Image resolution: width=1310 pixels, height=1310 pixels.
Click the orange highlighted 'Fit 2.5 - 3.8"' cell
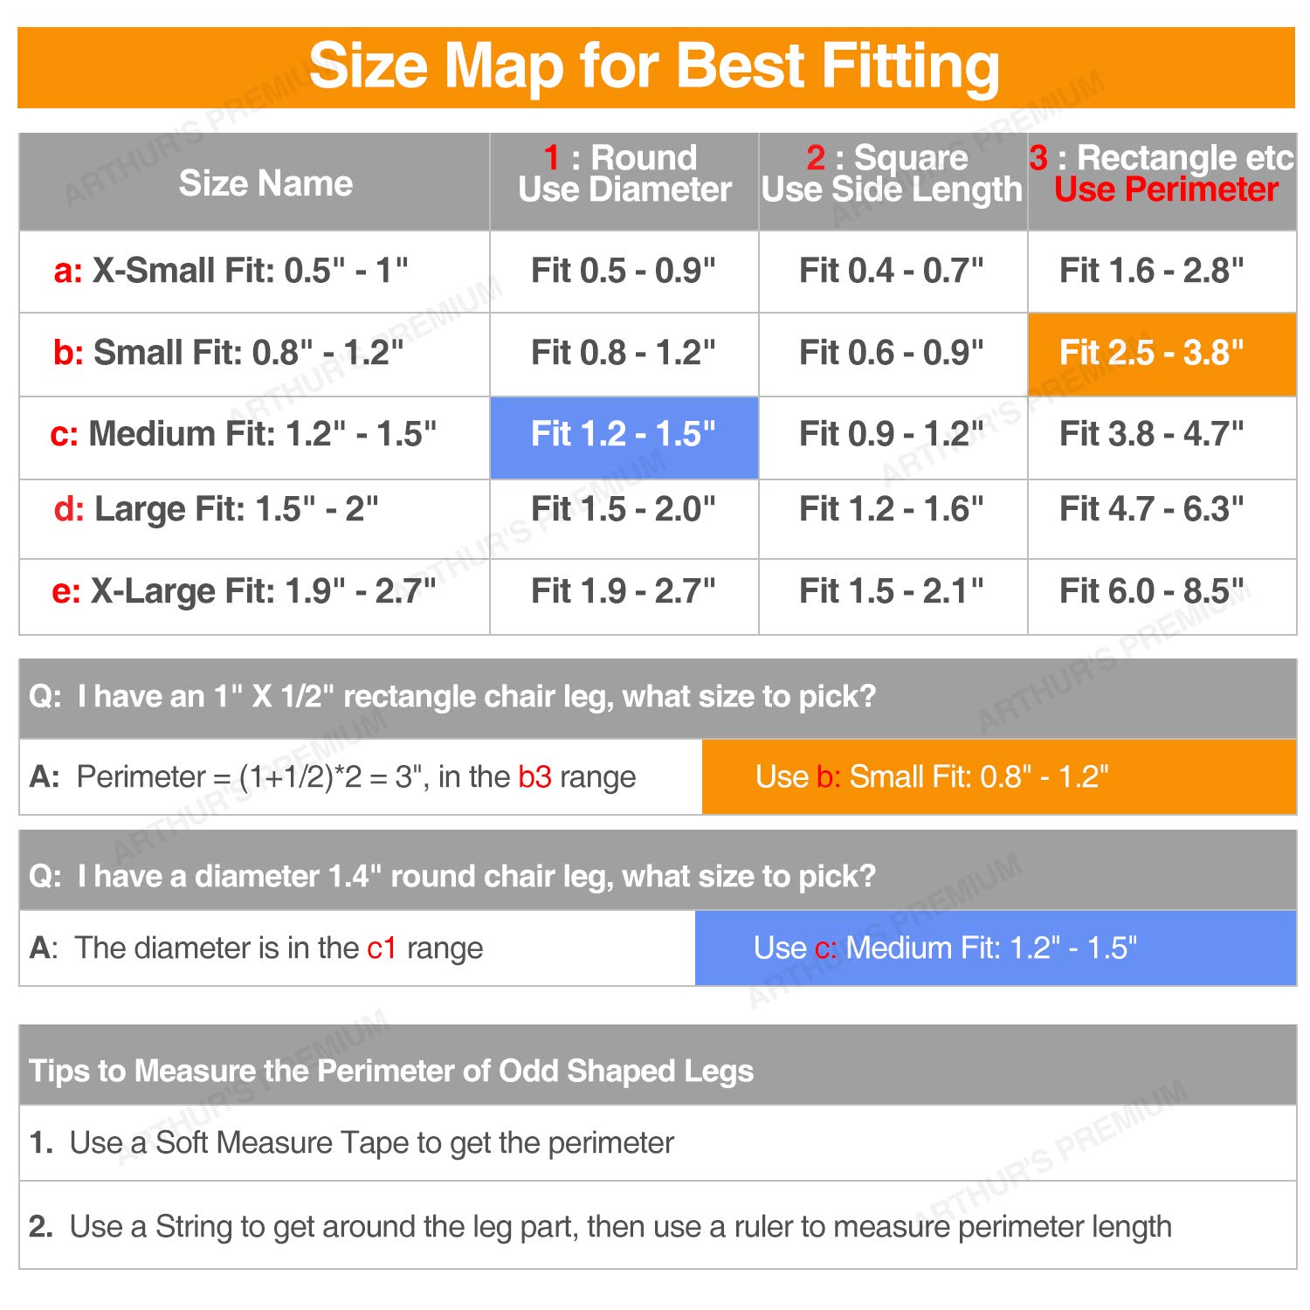[1162, 354]
